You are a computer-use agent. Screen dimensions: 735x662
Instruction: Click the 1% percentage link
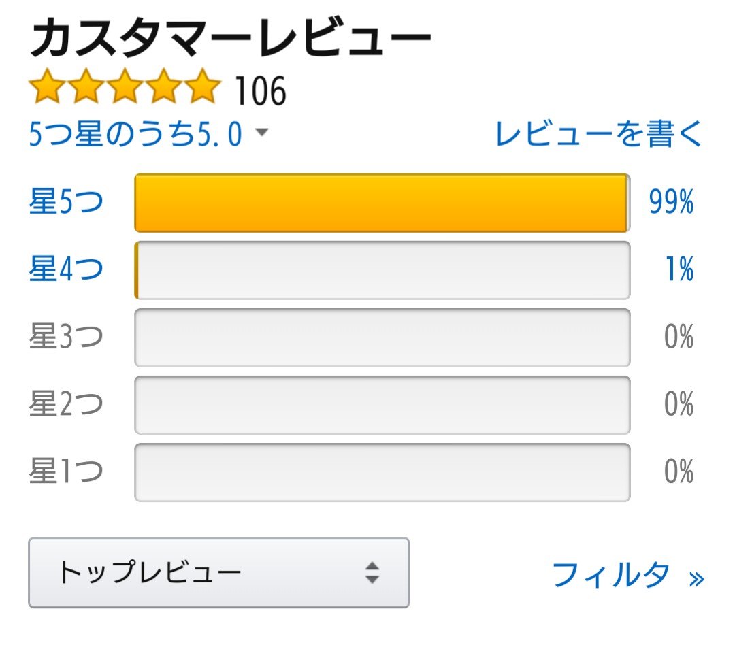pos(680,269)
